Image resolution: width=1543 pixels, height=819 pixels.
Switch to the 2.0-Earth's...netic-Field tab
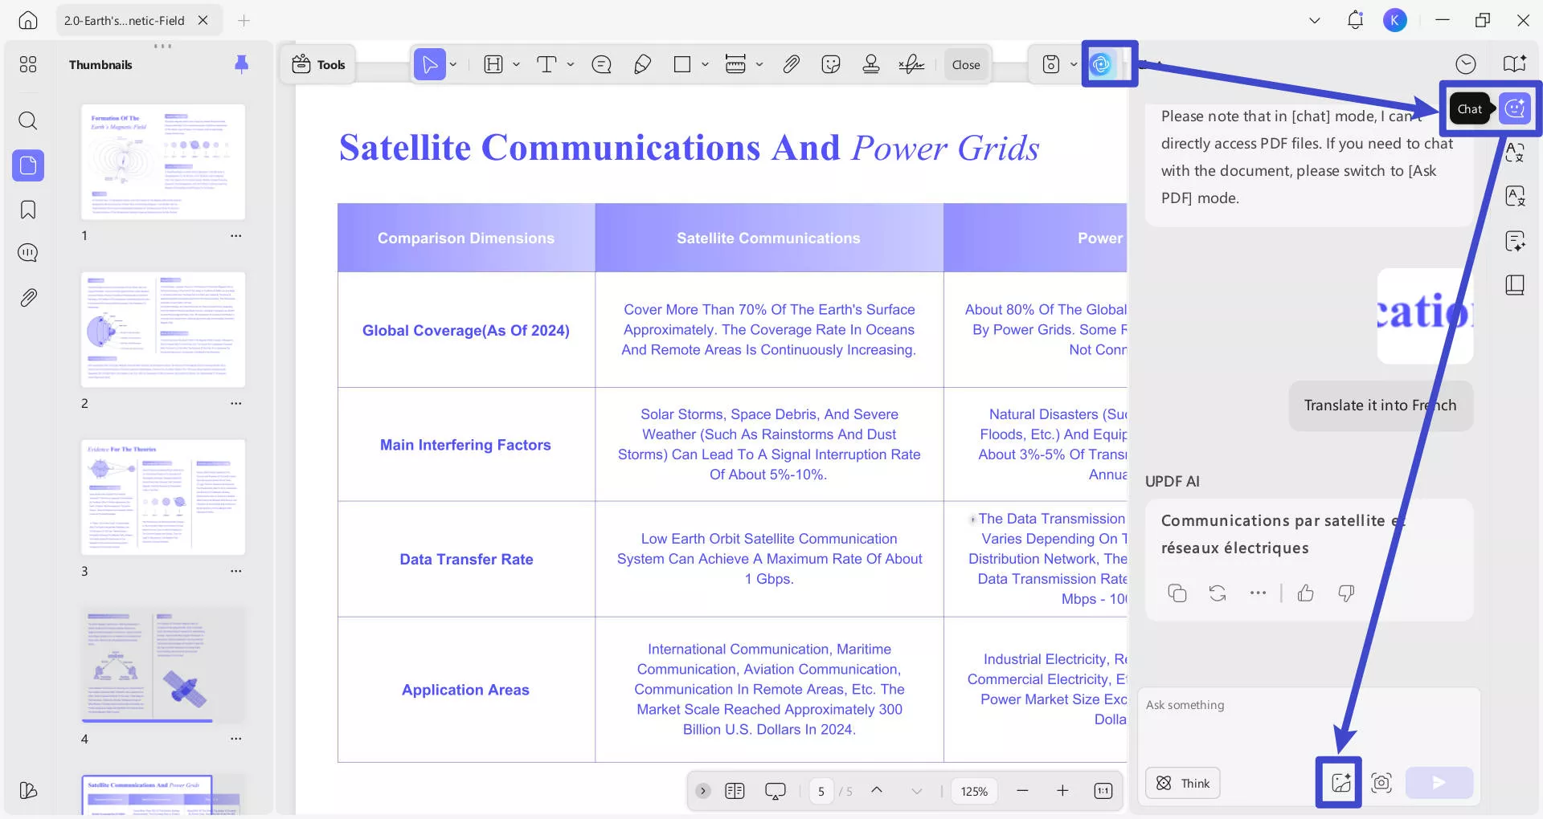[125, 21]
